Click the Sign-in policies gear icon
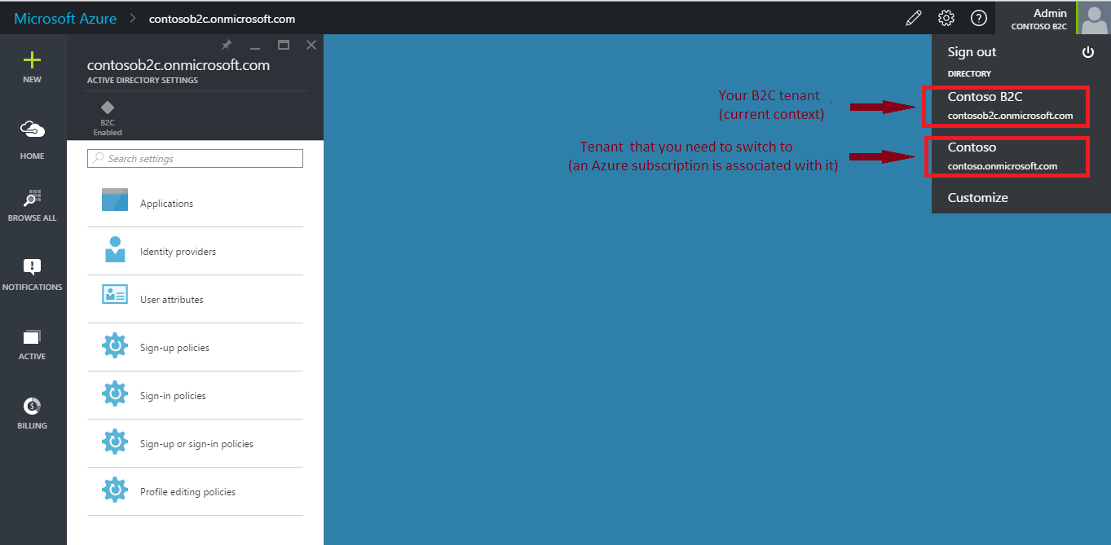The height and width of the screenshot is (545, 1111). [115, 393]
